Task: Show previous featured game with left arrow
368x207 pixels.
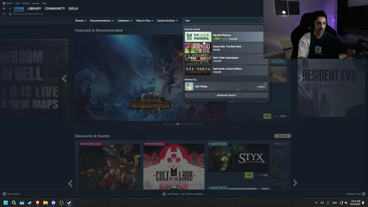Action: 64,78
